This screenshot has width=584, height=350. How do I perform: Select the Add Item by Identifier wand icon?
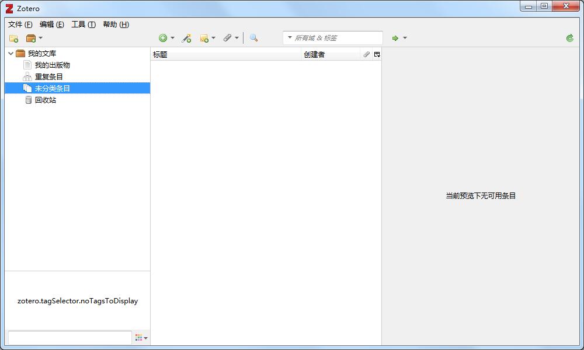[187, 38]
